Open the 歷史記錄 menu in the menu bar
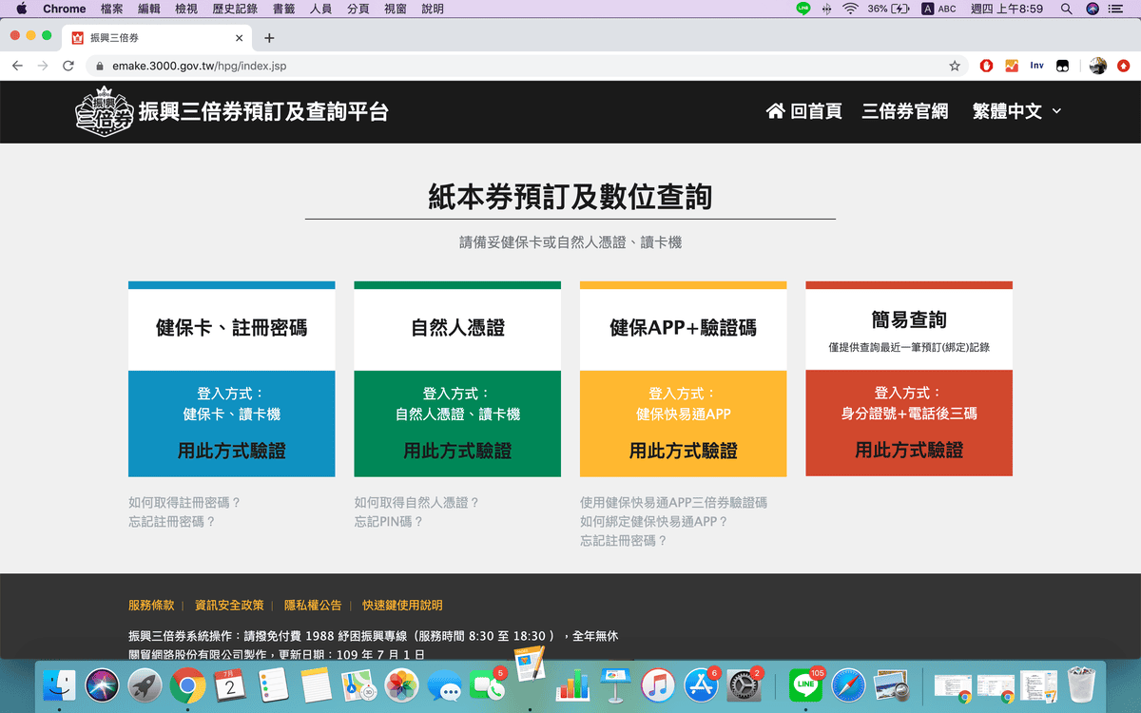Viewport: 1141px width, 713px height. pos(235,9)
